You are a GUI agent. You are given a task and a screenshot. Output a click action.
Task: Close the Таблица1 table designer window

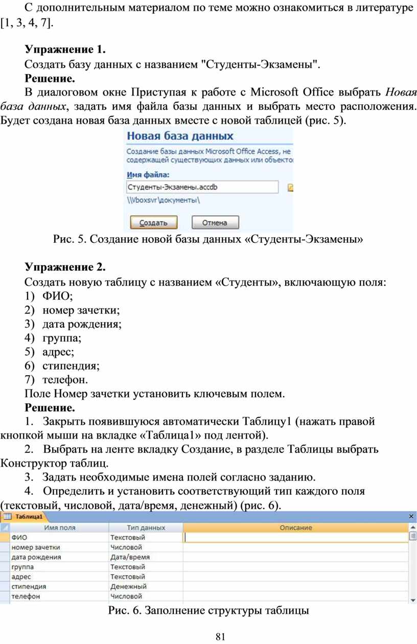point(412,517)
